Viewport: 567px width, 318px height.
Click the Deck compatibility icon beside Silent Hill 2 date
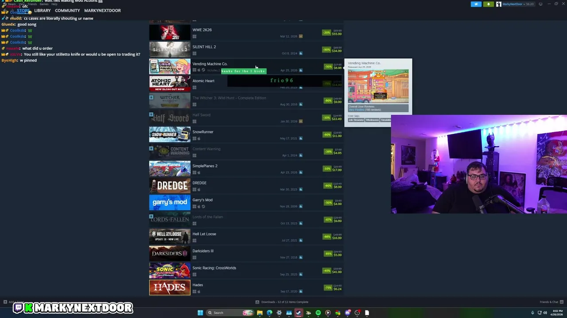[x=301, y=53]
